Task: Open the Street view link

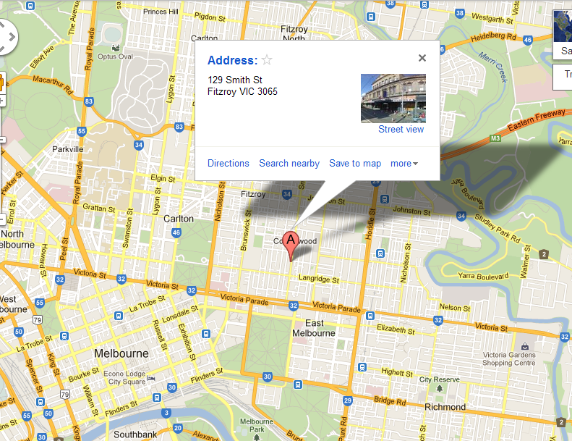Action: click(401, 130)
